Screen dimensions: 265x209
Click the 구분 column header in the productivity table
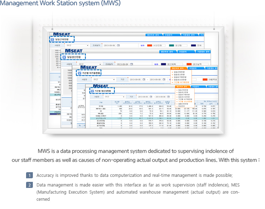point(101,103)
